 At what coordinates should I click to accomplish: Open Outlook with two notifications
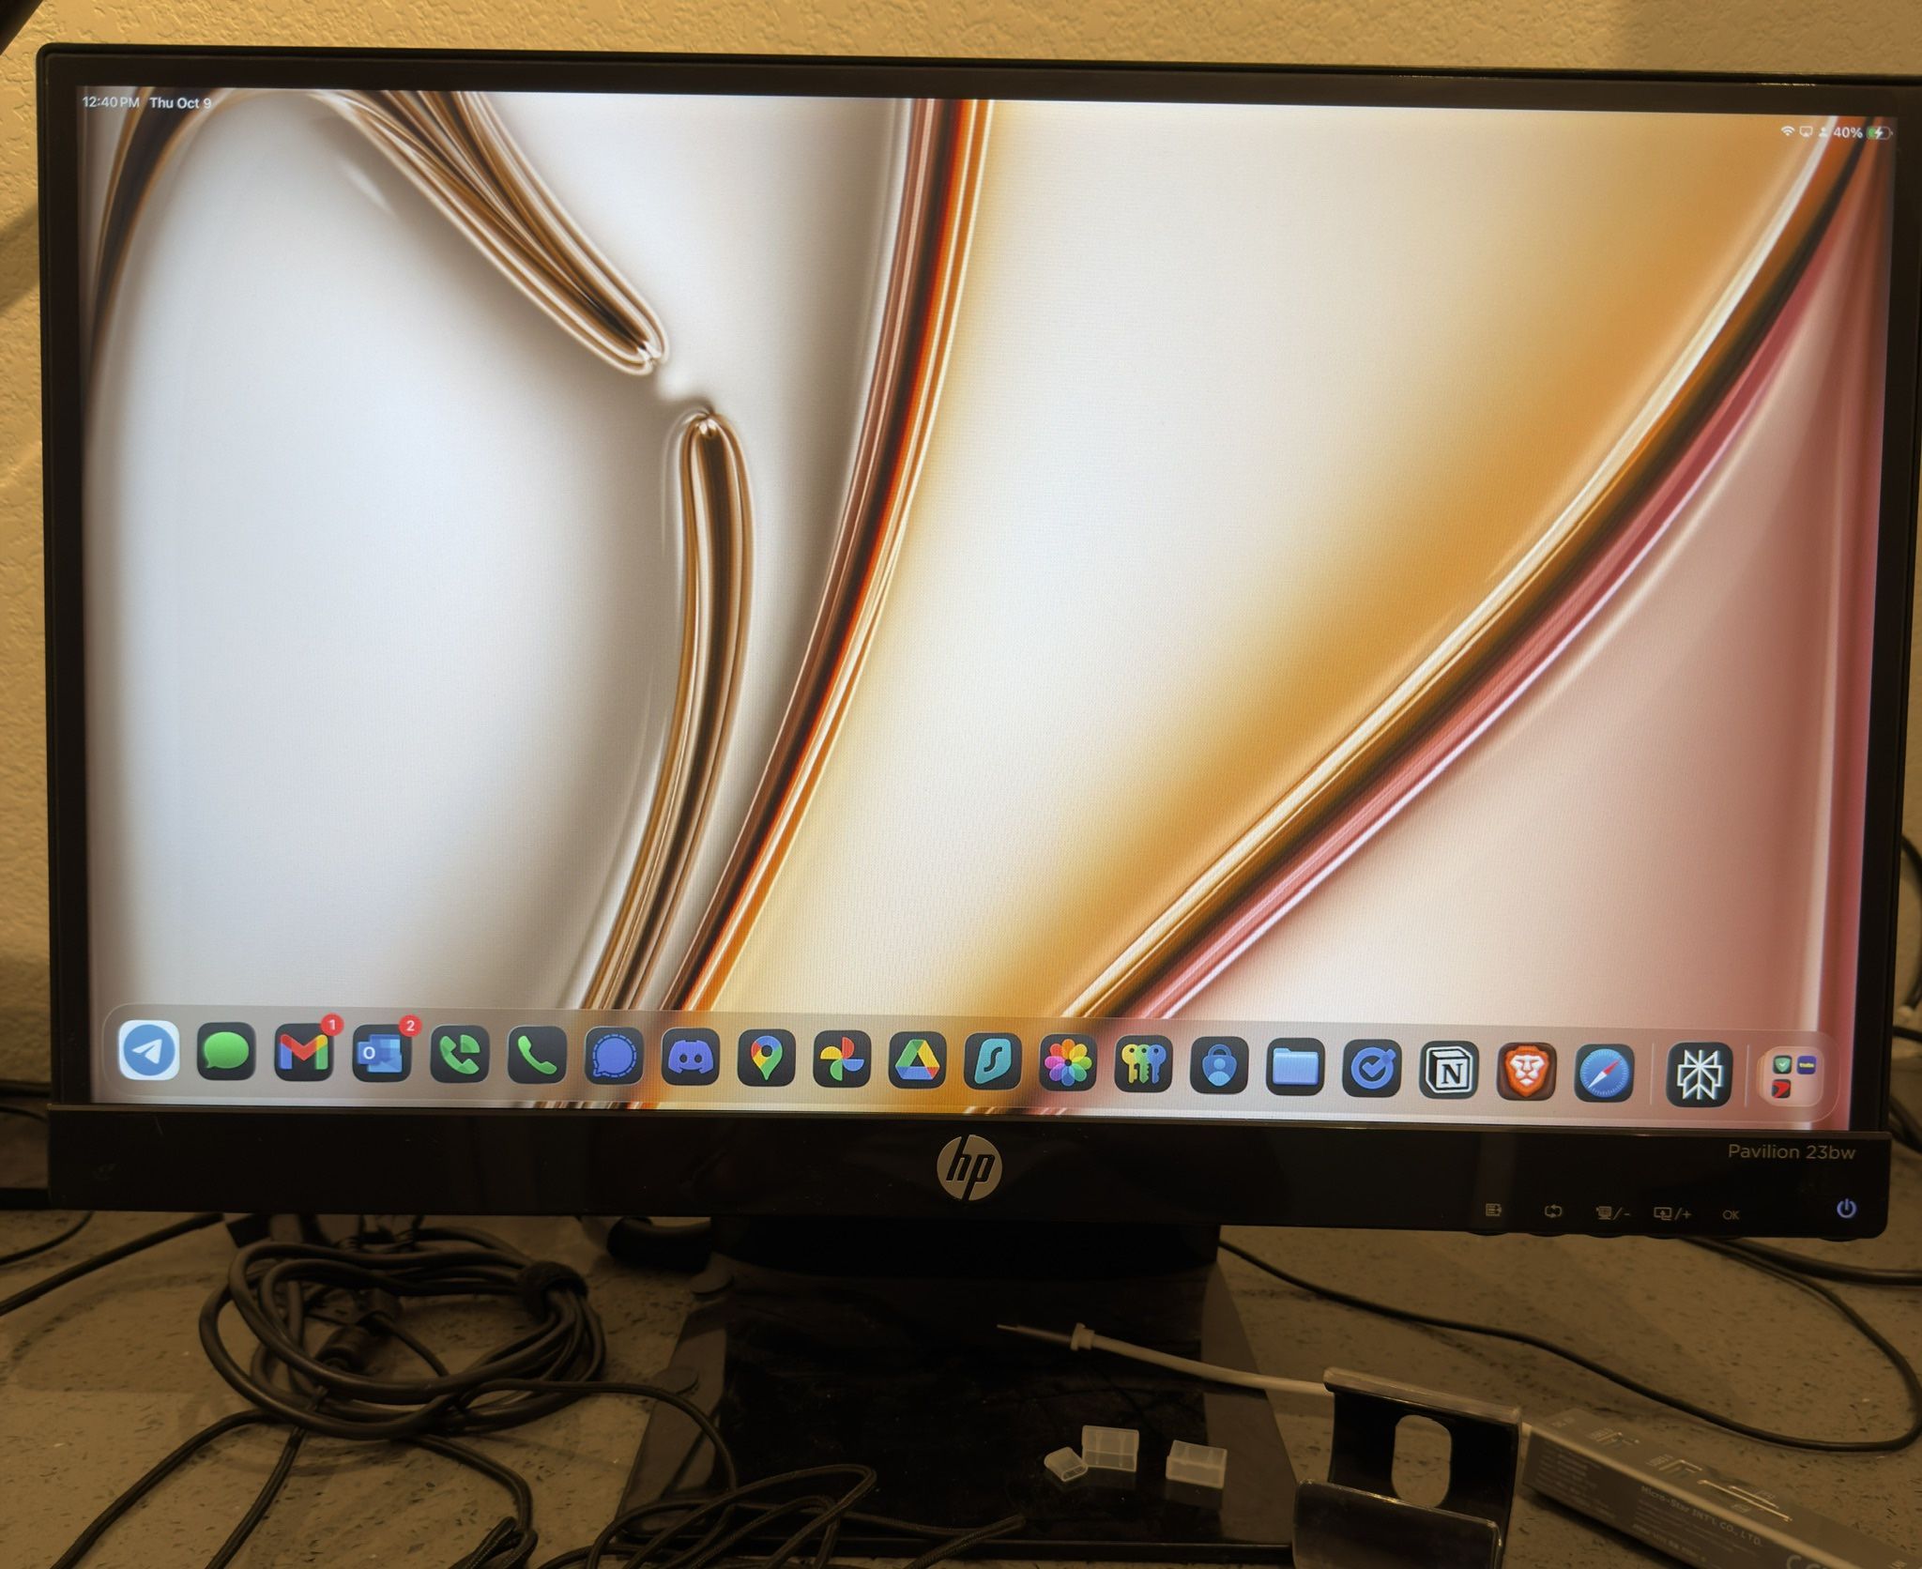381,1055
